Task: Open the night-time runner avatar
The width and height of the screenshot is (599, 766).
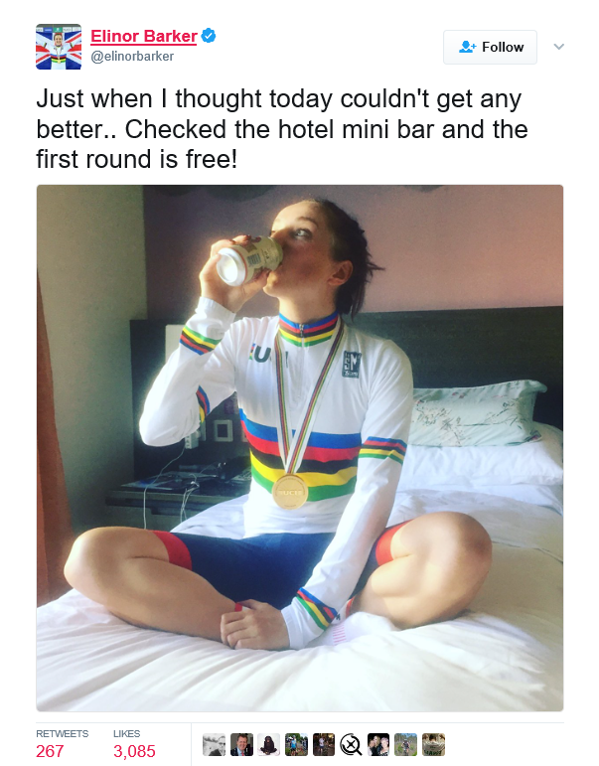Action: coord(324,744)
